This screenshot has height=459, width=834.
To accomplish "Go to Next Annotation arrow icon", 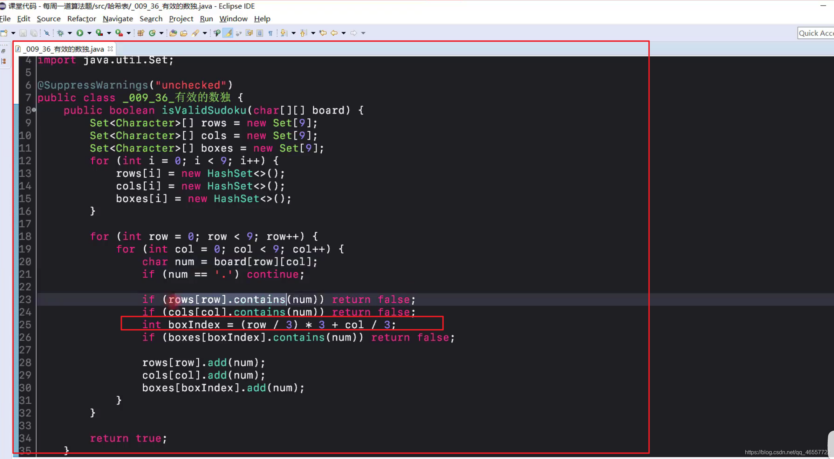I will tap(283, 33).
